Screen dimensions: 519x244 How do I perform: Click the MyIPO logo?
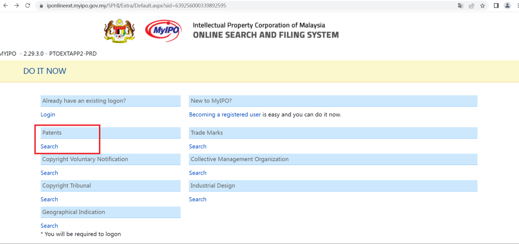point(163,30)
